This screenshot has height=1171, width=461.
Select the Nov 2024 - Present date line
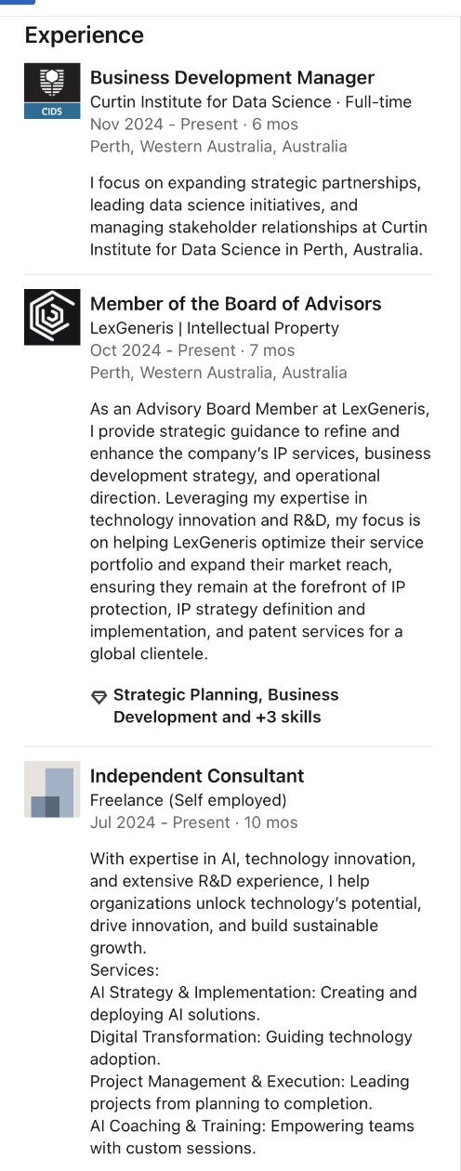(194, 125)
